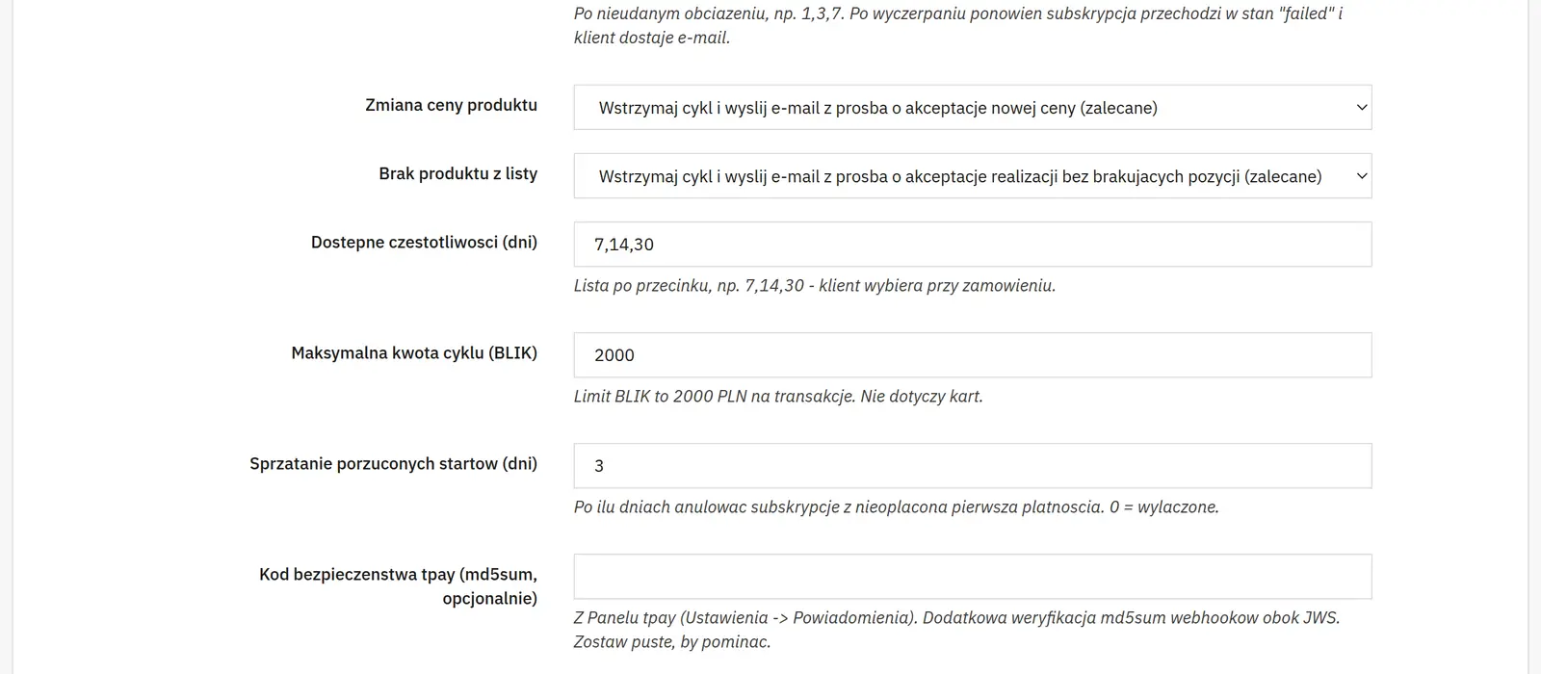Open the Zmiana ceny produktu dropdown

pyautogui.click(x=973, y=108)
